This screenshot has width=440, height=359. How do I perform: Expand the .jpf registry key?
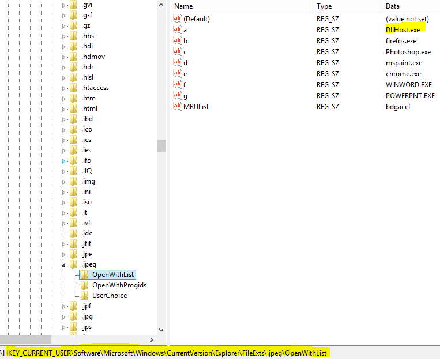click(x=63, y=306)
